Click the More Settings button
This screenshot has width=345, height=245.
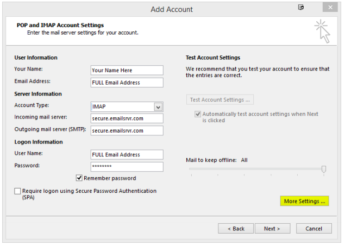[304, 201]
